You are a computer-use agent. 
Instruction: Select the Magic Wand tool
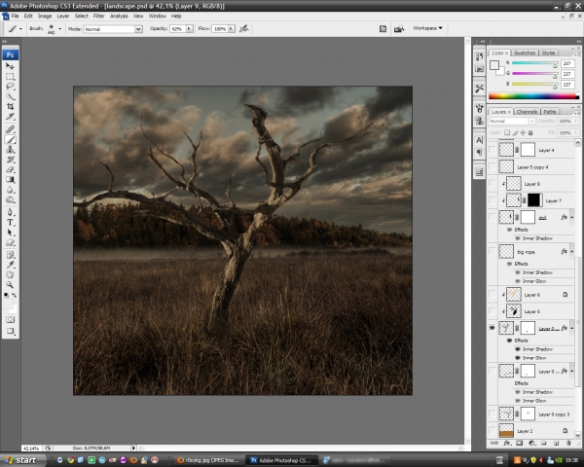tap(10, 96)
